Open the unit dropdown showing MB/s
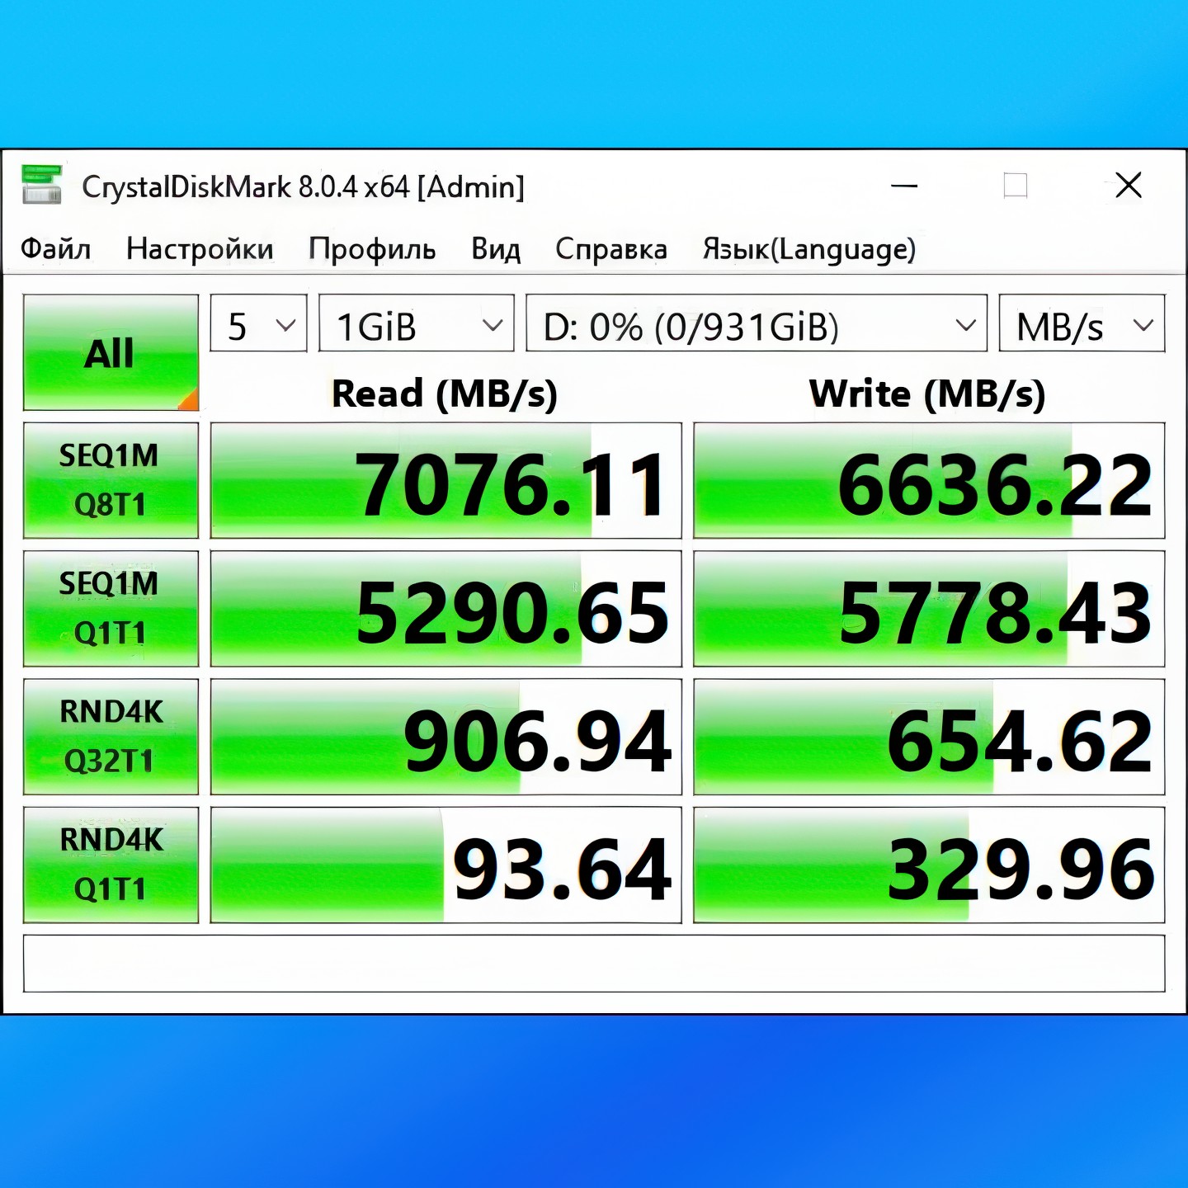The height and width of the screenshot is (1188, 1188). tap(1082, 323)
